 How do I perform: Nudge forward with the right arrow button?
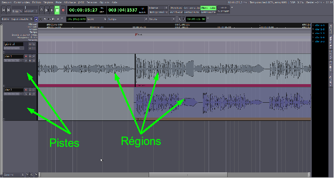(x=183, y=19)
